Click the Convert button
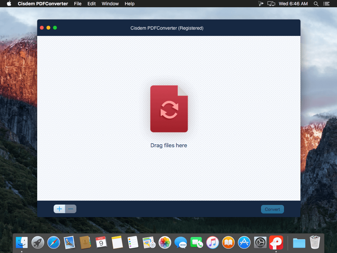The height and width of the screenshot is (253, 337). coord(272,209)
